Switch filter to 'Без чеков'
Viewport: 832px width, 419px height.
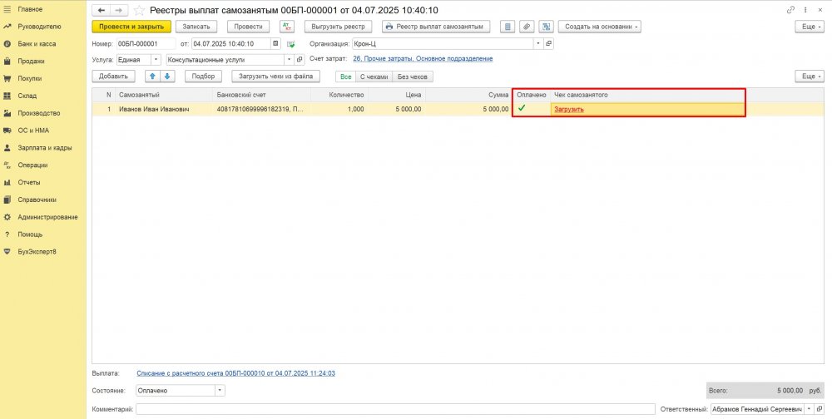click(413, 76)
